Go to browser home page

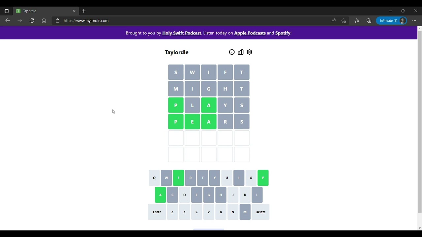pyautogui.click(x=44, y=20)
